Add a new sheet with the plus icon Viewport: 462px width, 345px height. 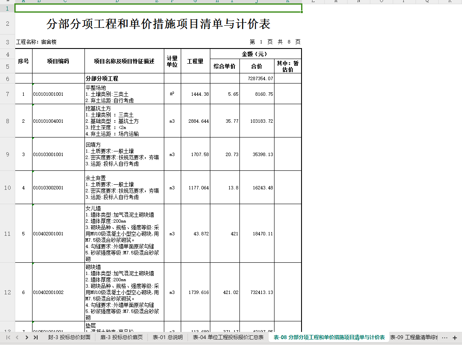pos(455,338)
